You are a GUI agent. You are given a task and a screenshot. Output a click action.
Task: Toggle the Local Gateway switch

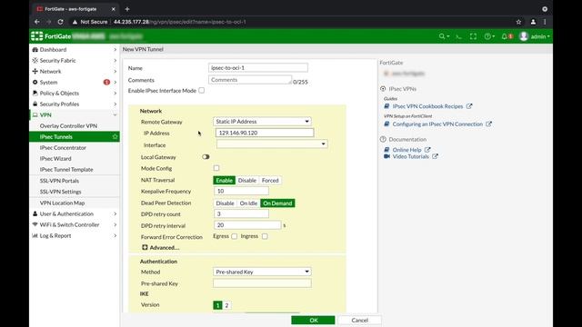point(206,157)
